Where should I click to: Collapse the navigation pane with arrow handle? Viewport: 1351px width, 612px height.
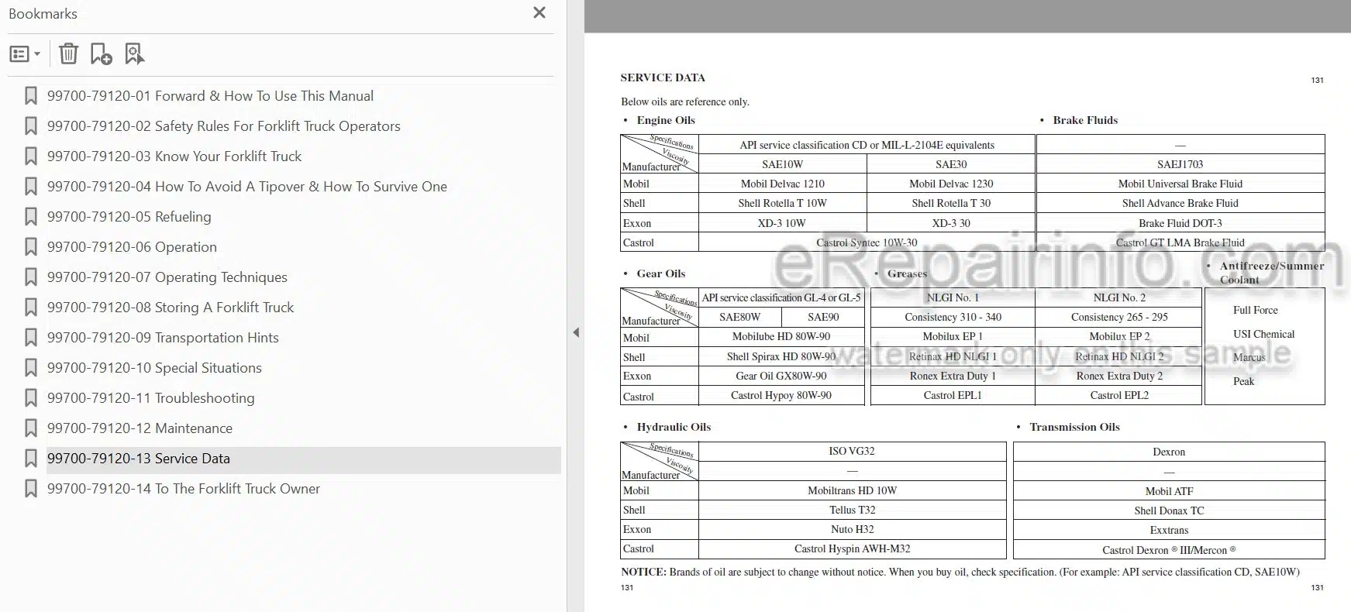tap(576, 332)
